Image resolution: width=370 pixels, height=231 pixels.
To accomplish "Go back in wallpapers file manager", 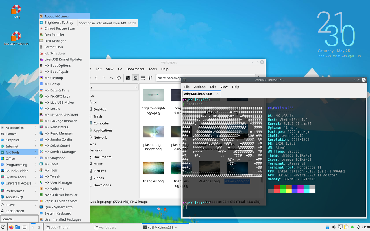I will [x=96, y=78].
